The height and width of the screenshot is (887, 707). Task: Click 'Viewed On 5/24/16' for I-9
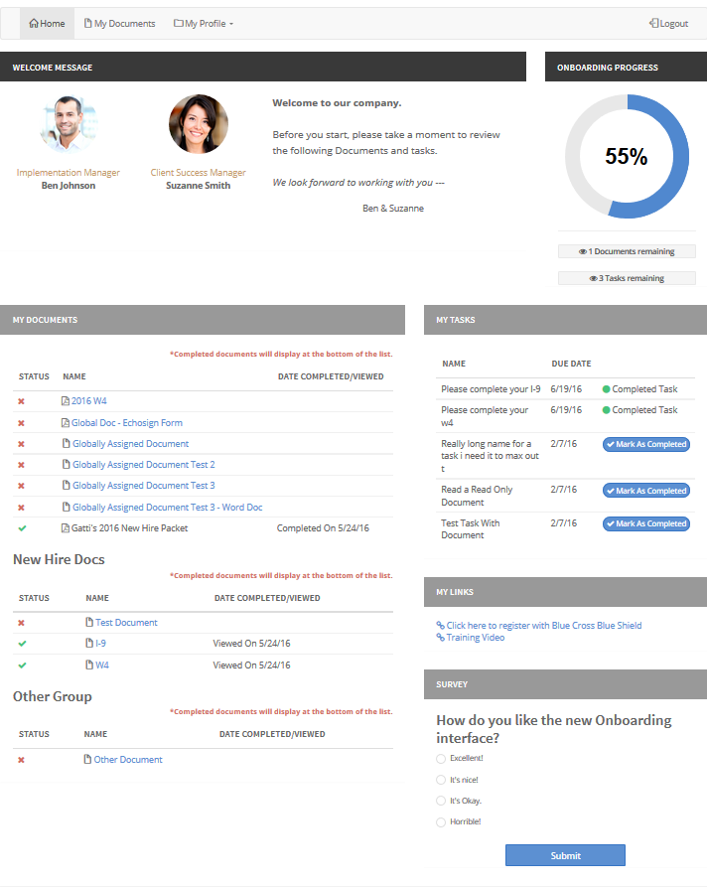[x=251, y=644]
